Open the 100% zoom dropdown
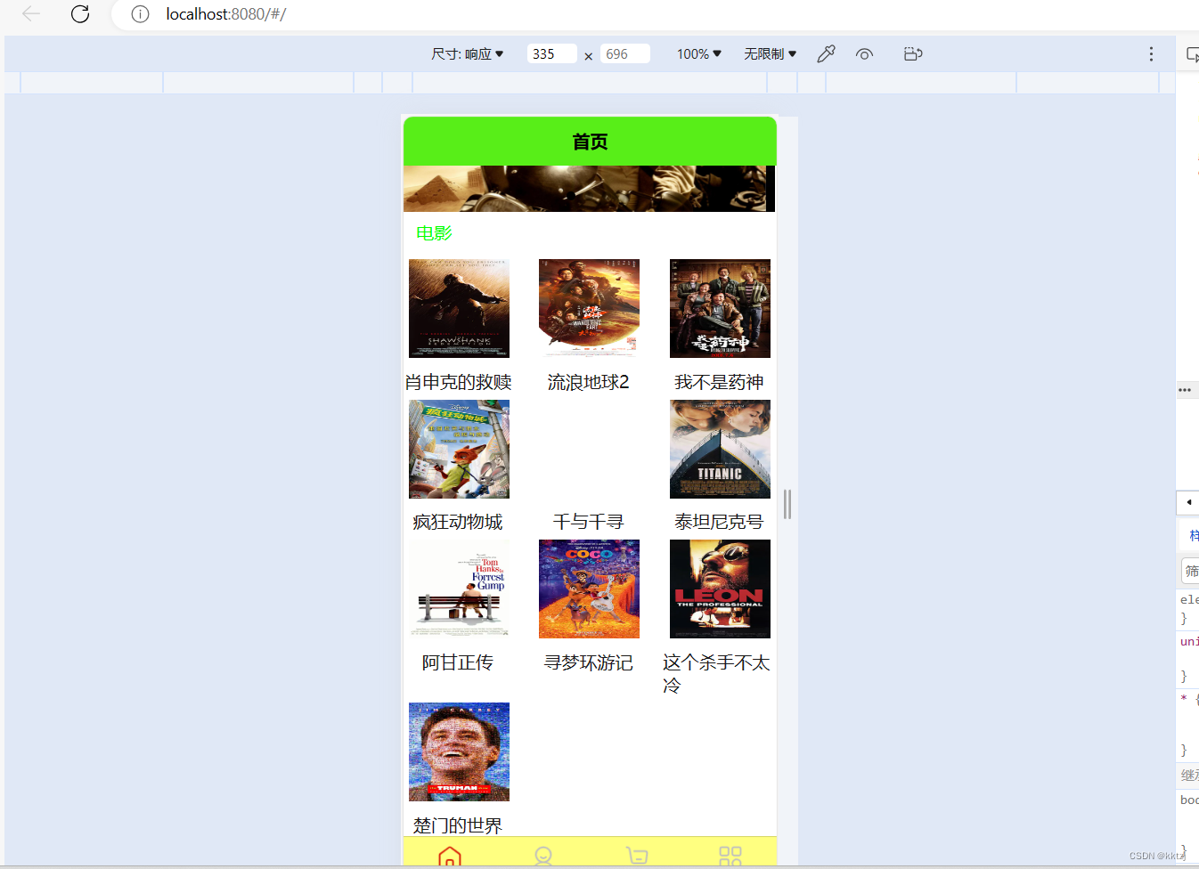This screenshot has width=1199, height=869. point(699,54)
